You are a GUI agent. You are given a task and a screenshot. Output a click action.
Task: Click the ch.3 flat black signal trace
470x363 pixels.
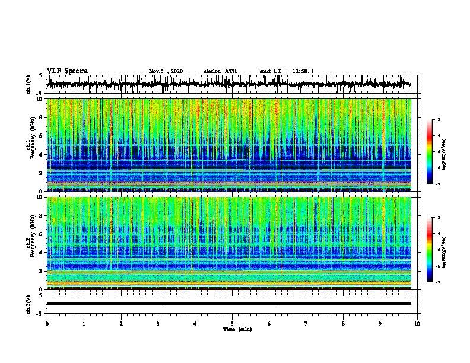tap(228, 304)
